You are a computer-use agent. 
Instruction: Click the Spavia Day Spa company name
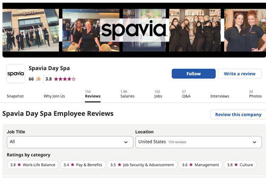point(49,68)
